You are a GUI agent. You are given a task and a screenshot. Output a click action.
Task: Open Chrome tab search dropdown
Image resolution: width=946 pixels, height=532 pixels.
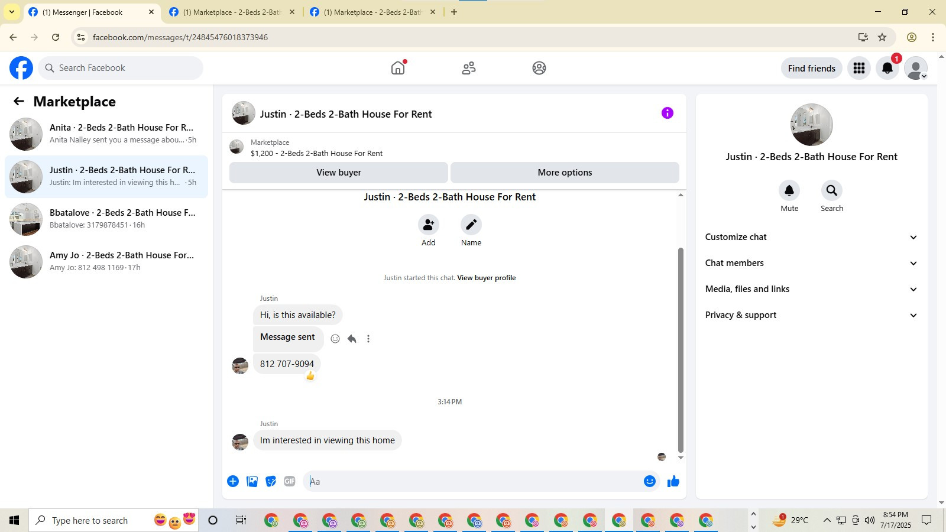pyautogui.click(x=11, y=12)
